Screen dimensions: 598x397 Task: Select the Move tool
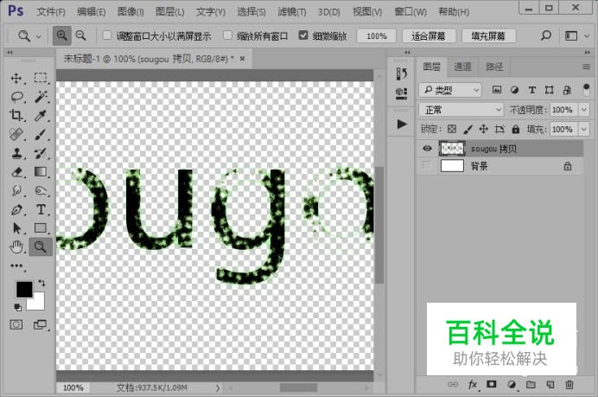click(x=16, y=78)
